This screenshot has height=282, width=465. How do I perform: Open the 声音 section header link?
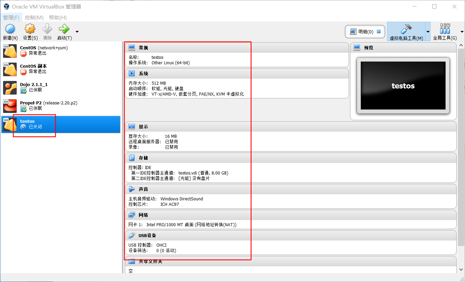pyautogui.click(x=143, y=189)
